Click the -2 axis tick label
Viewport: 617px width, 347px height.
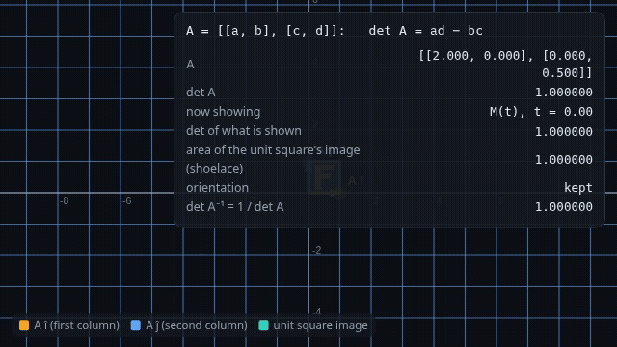317,250
